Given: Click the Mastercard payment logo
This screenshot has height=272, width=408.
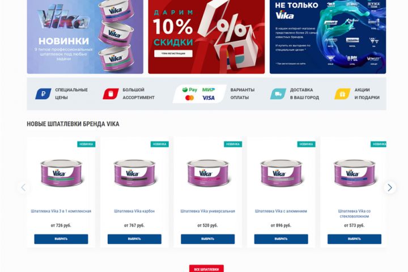Looking at the screenshot, I should 189,98.
